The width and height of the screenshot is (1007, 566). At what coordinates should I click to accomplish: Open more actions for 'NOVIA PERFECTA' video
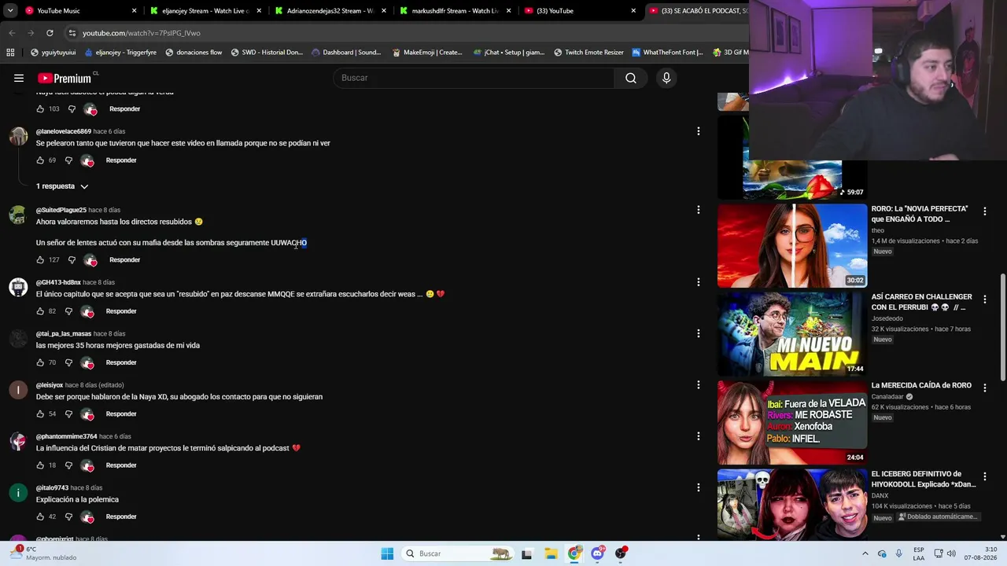(x=984, y=211)
